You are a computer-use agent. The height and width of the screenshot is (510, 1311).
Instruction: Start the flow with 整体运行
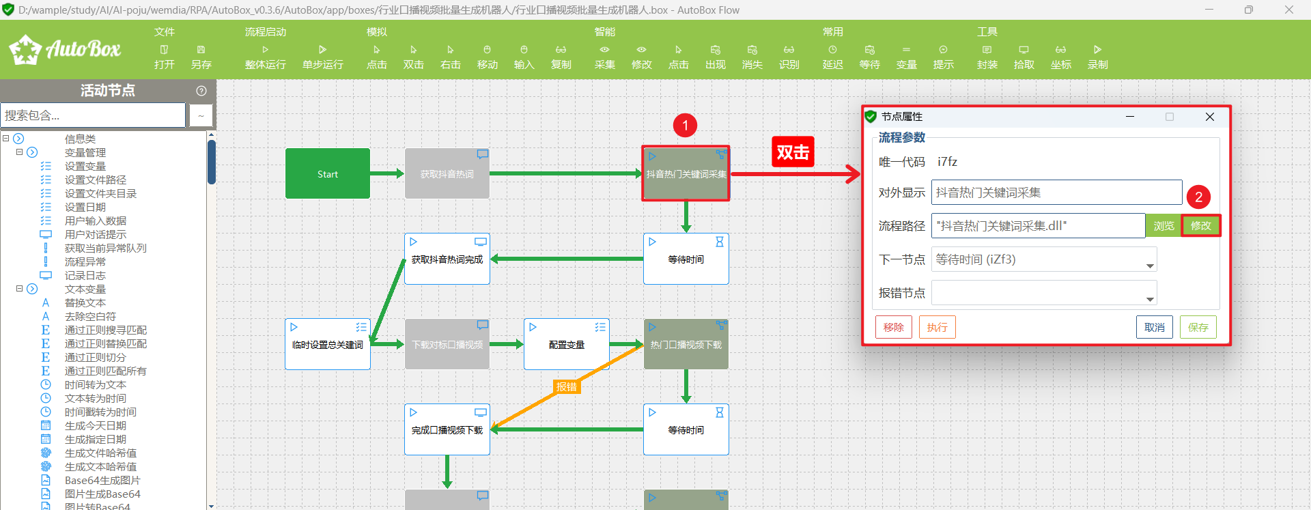[x=265, y=57]
